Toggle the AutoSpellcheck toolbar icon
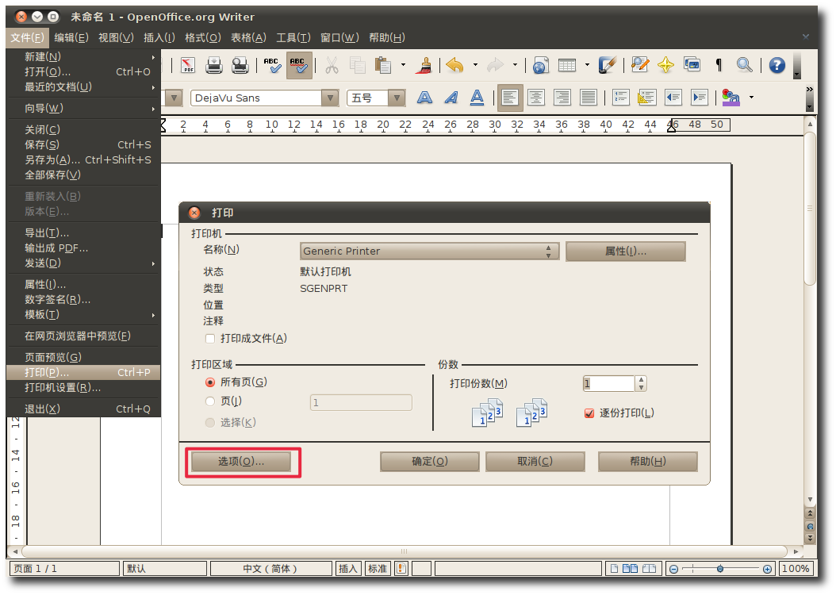The width and height of the screenshot is (836, 595). tap(298, 66)
